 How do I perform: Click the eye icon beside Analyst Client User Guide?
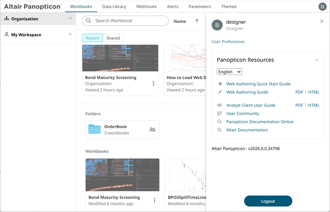click(219, 105)
